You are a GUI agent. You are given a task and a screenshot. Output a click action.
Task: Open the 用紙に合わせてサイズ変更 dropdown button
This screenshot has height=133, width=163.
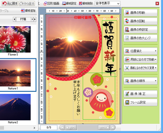point(140,68)
